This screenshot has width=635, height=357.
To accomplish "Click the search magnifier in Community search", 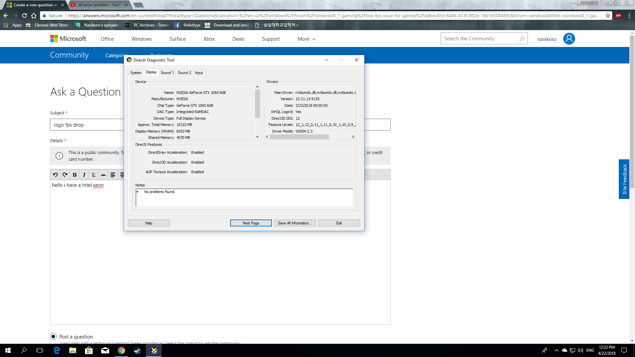I will 522,39.
